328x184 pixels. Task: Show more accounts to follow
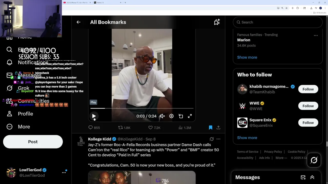pos(247,138)
